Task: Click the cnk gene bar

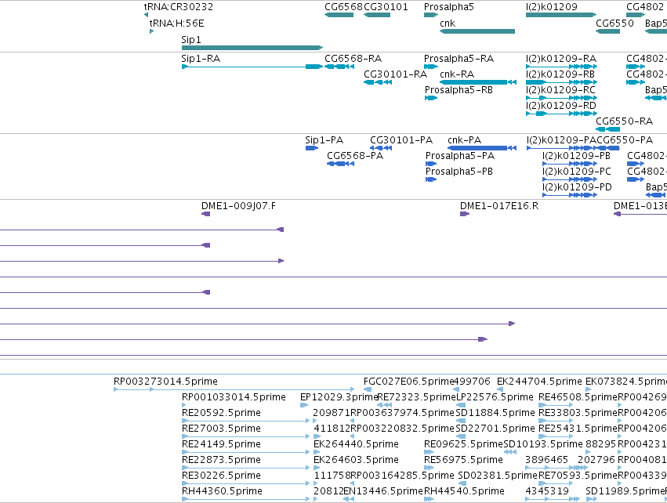Action: click(477, 31)
